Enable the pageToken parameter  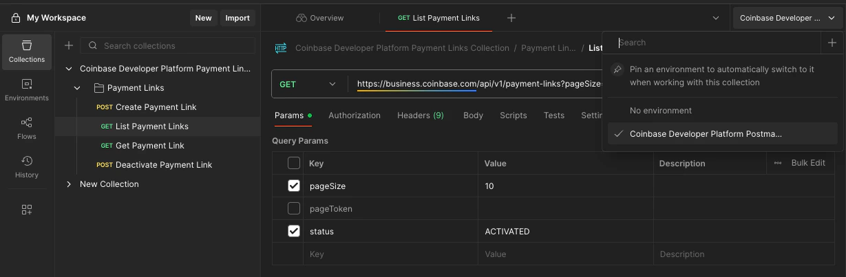294,208
